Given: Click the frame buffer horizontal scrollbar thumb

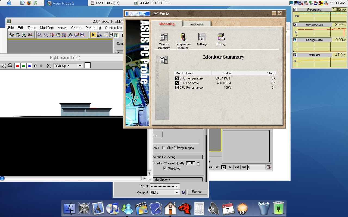Looking at the screenshot, I should pos(2,178).
